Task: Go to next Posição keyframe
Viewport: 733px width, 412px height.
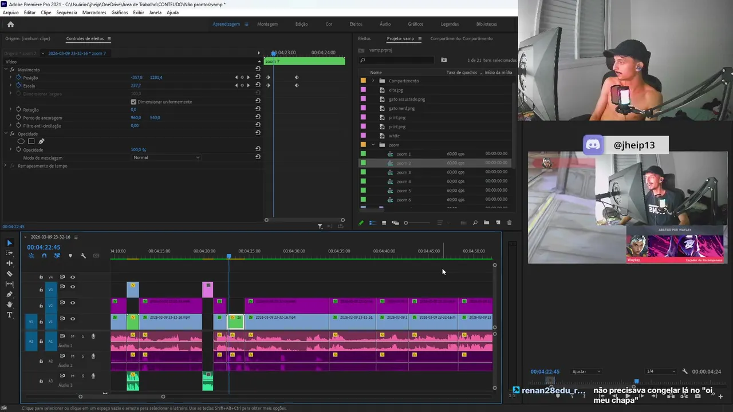Action: [x=248, y=77]
